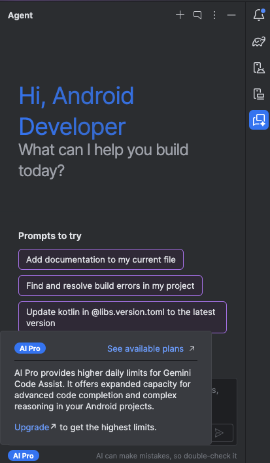Screen dimensions: 270x463
Task: Click the send message arrow icon
Action: tap(219, 433)
